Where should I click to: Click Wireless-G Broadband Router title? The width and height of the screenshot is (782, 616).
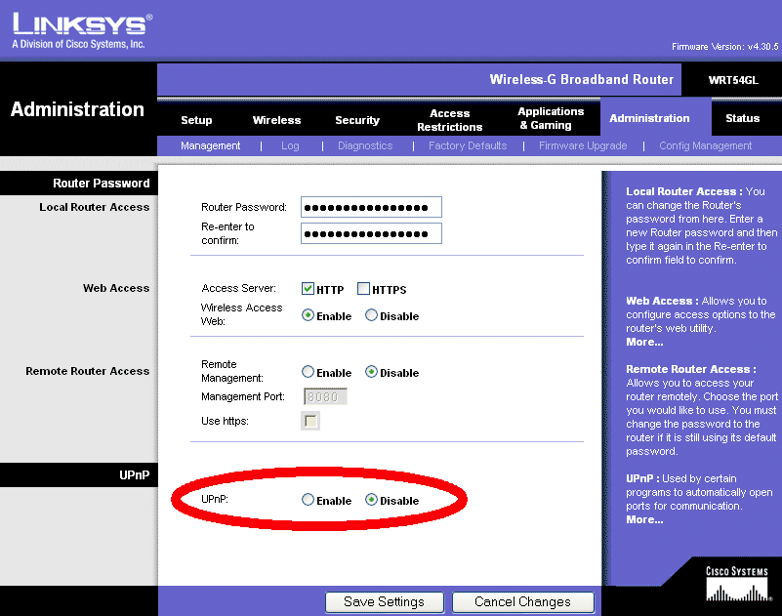[582, 79]
